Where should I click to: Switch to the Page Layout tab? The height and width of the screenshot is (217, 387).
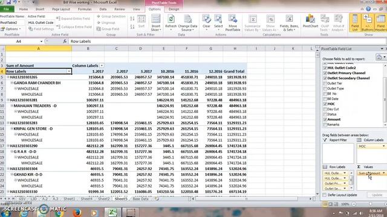(61, 9)
